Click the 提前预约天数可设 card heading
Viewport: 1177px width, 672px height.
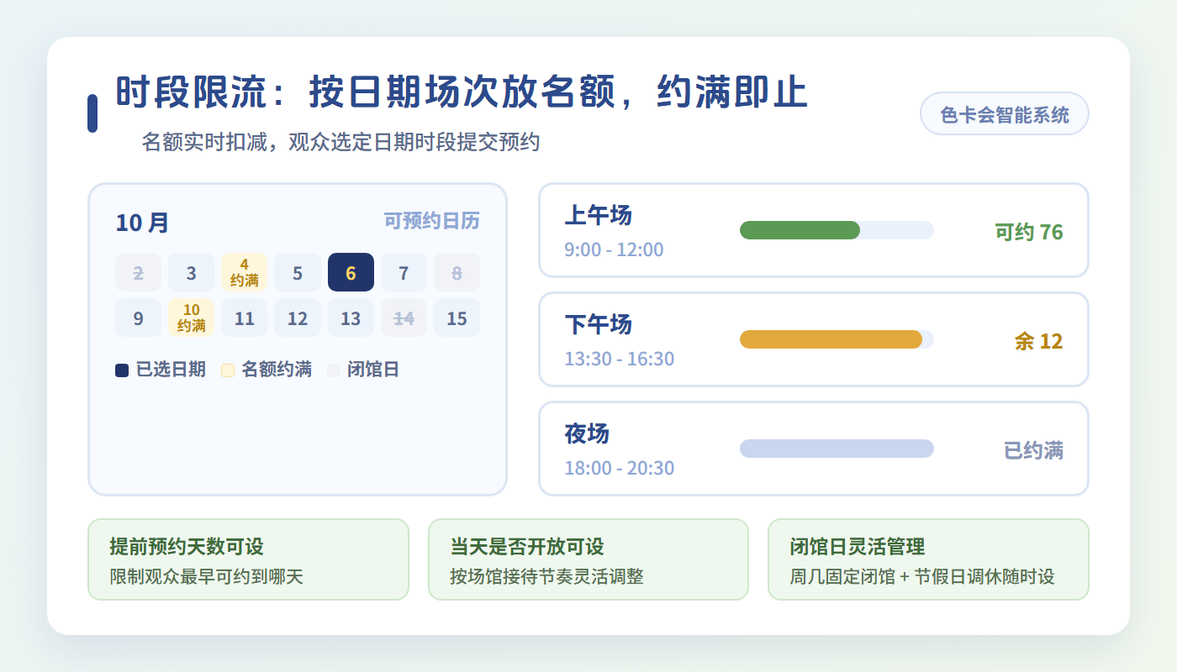pyautogui.click(x=187, y=547)
